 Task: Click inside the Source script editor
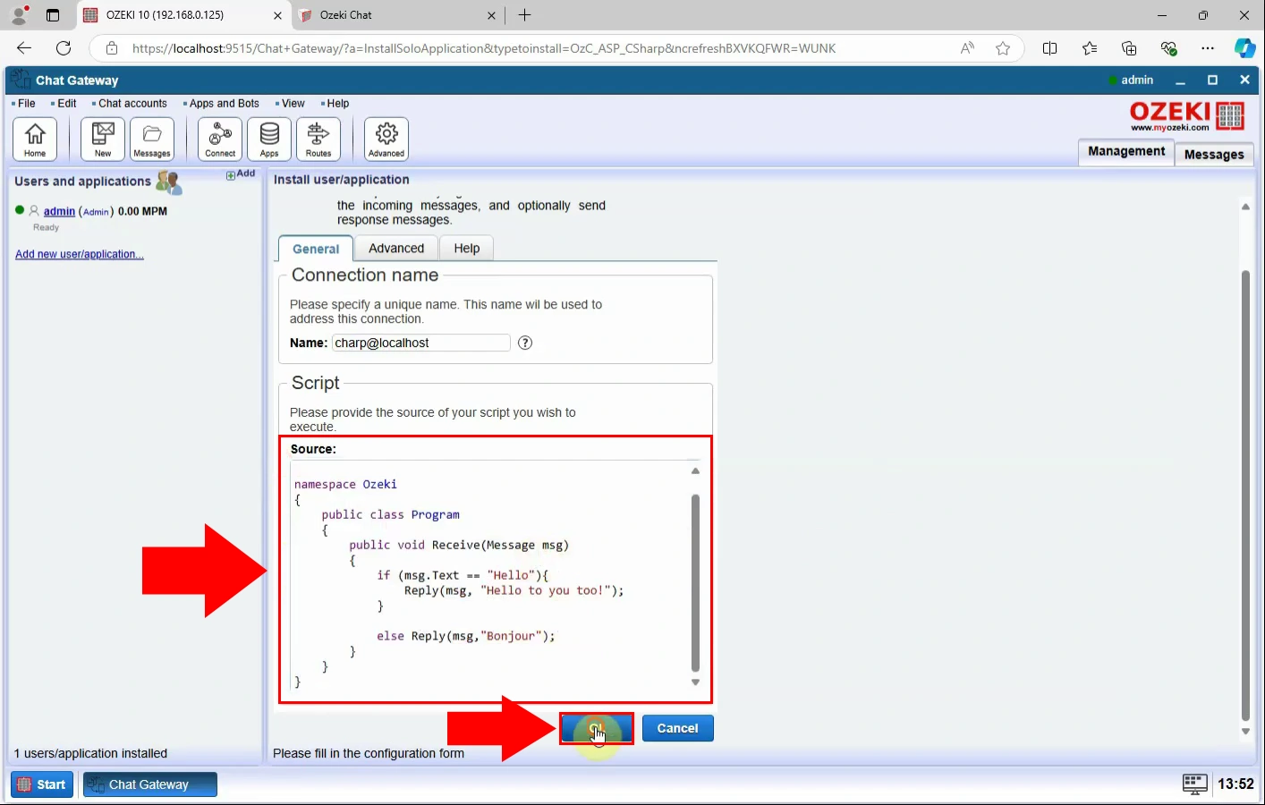[x=488, y=577]
